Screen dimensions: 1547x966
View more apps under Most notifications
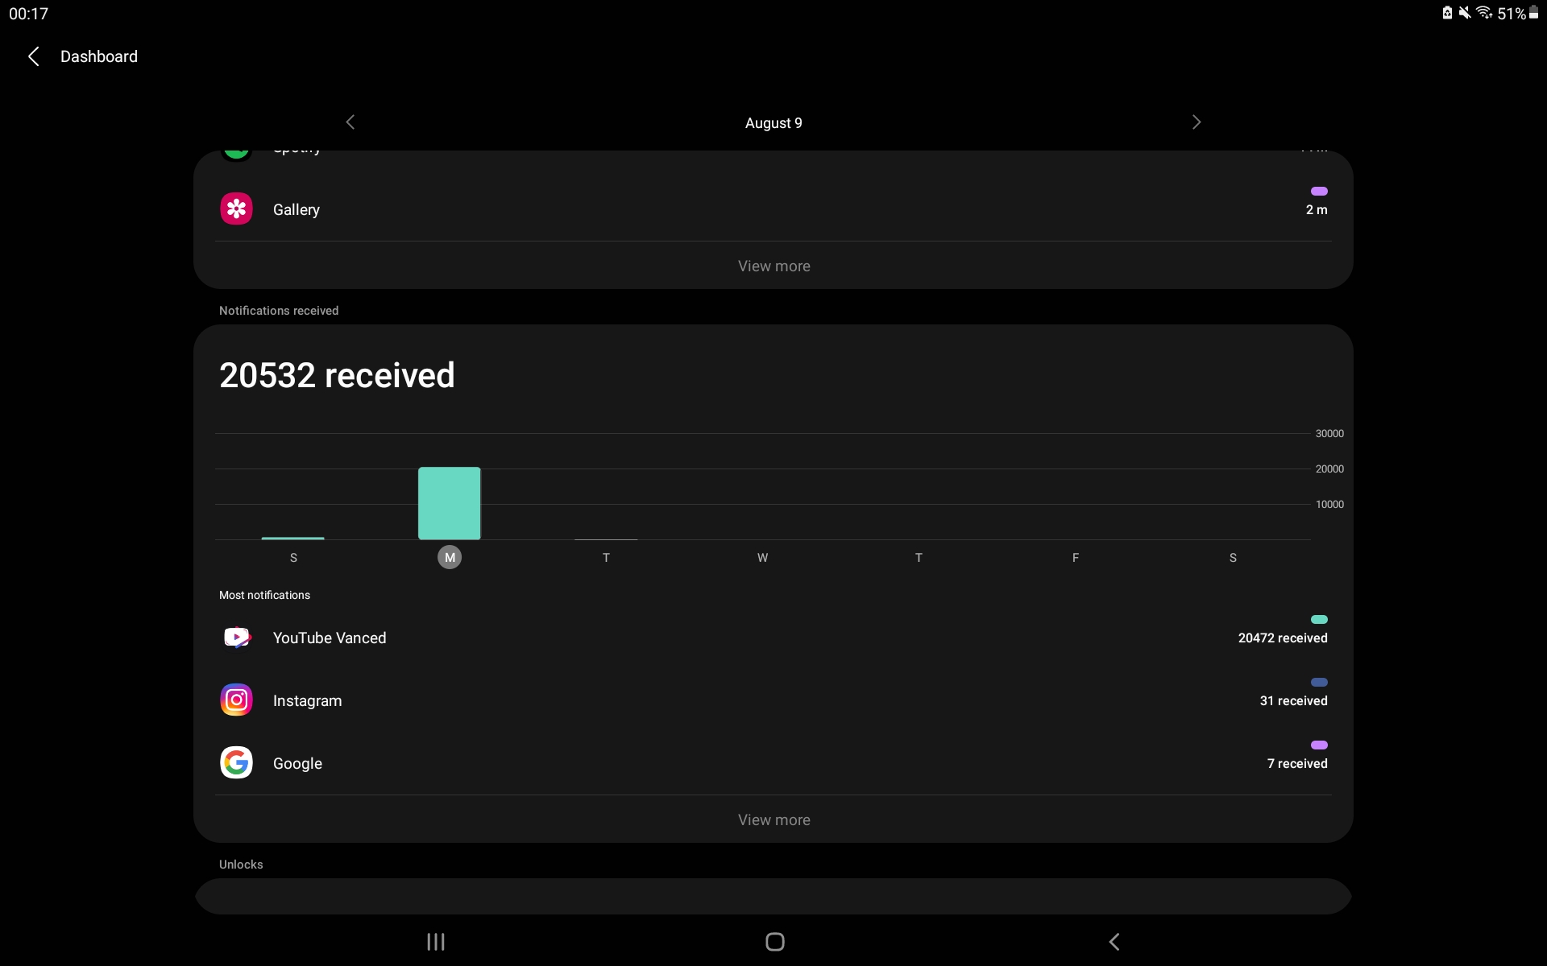[773, 819]
